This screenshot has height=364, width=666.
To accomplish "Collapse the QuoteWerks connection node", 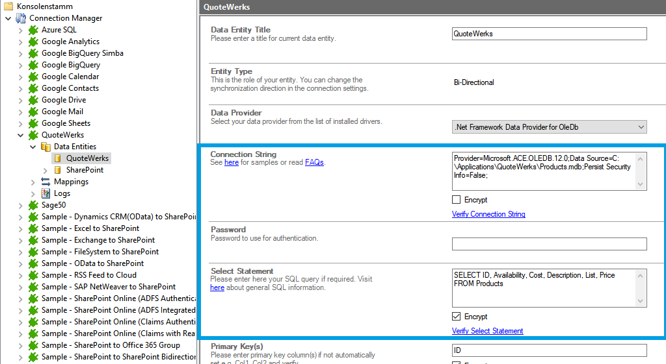I will tap(20, 135).
